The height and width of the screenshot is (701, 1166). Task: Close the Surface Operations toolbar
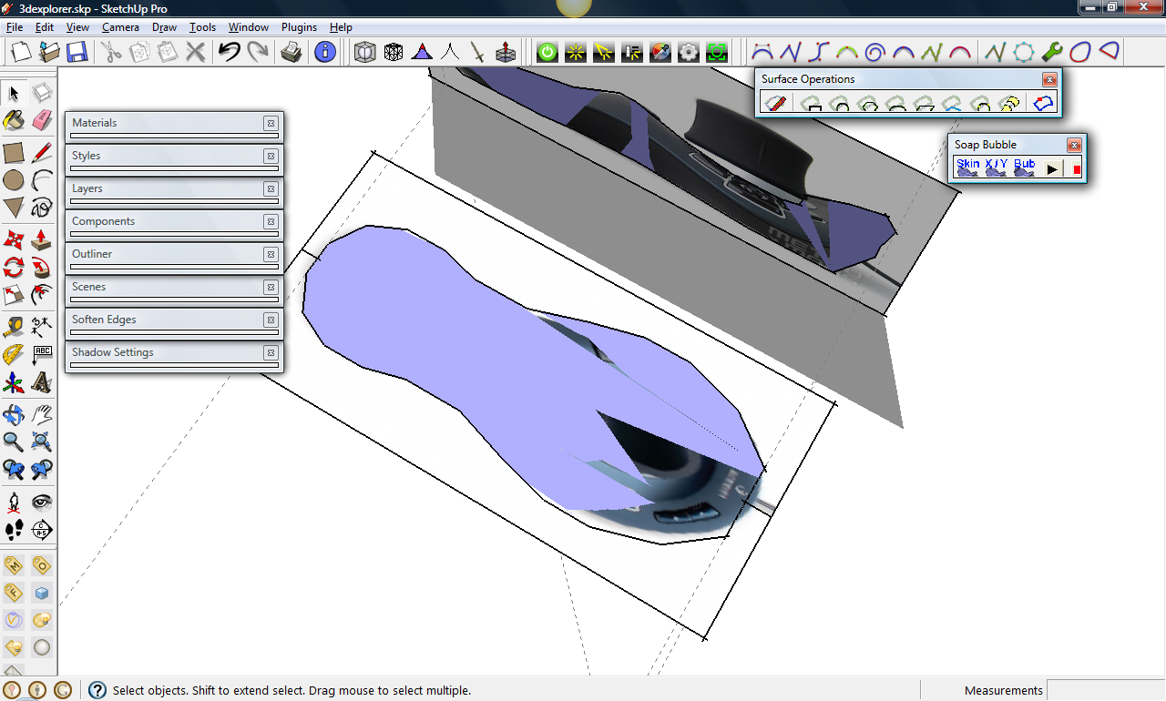point(1049,79)
